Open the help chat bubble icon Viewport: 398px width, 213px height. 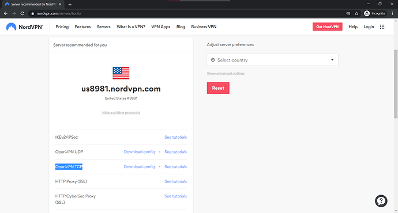tap(381, 201)
